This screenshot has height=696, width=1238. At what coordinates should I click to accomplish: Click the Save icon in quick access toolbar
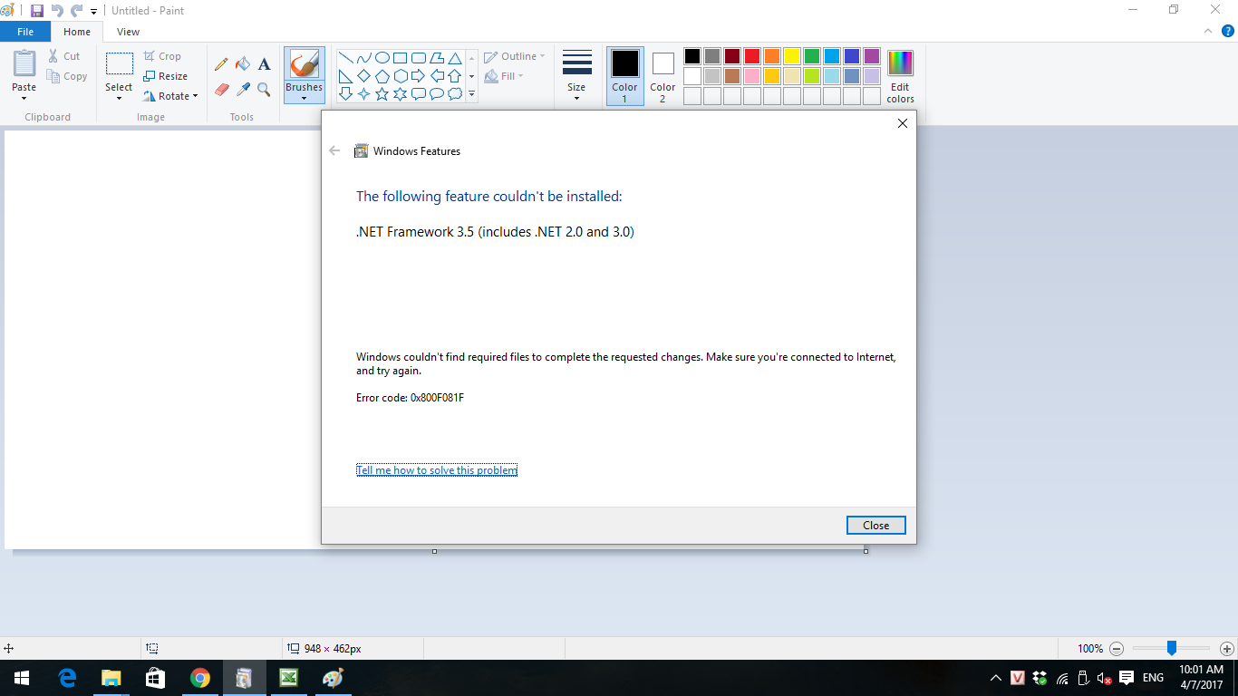tap(37, 11)
